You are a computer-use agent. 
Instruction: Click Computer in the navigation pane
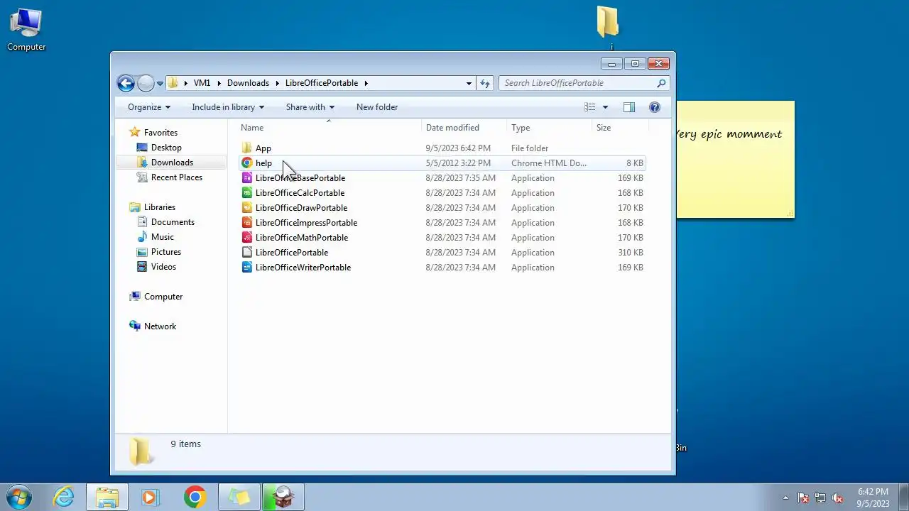coord(163,297)
